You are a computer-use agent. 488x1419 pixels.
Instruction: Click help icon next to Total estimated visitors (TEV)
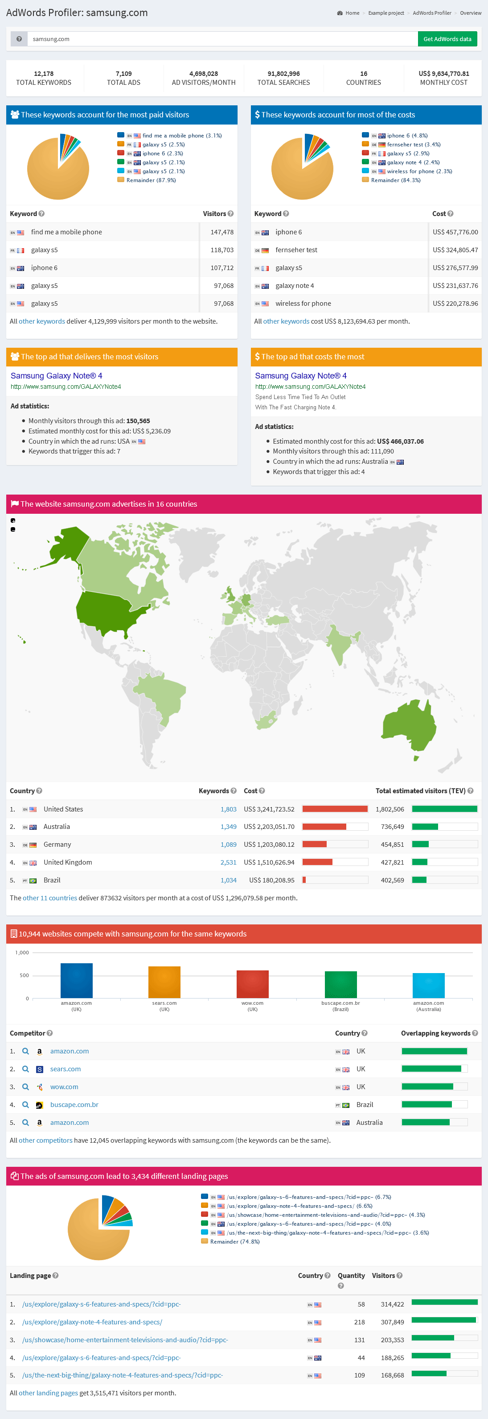coord(470,791)
